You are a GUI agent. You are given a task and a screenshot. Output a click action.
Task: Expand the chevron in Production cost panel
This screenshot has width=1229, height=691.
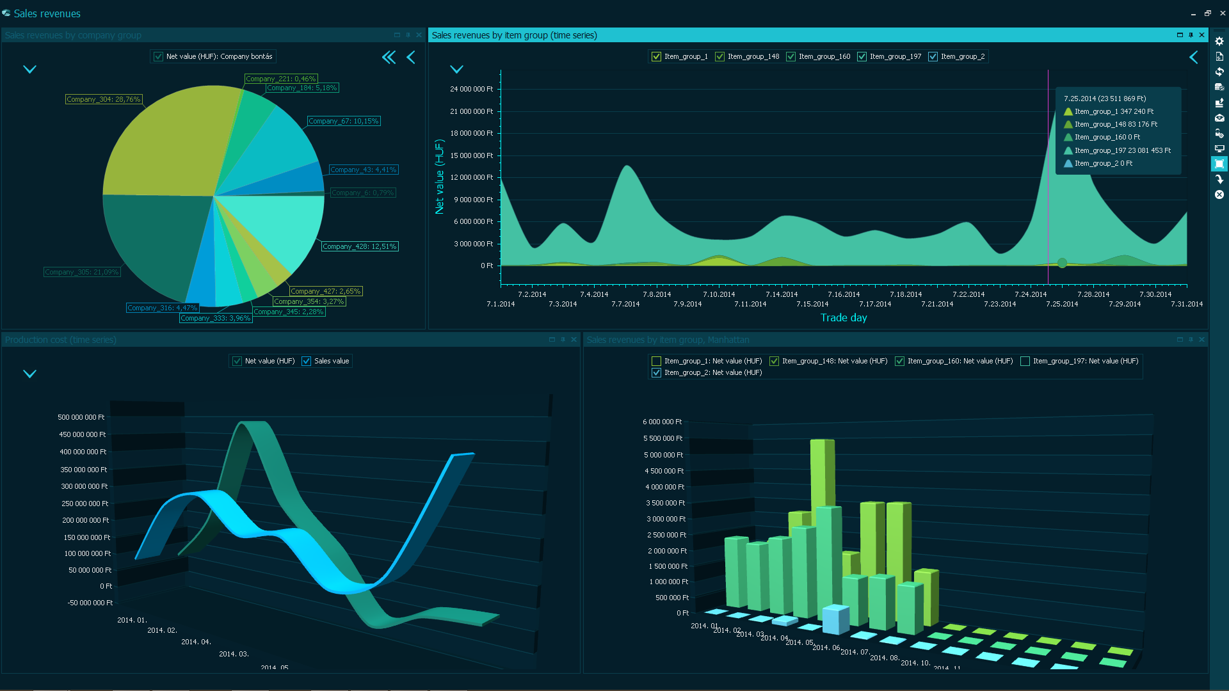point(29,374)
